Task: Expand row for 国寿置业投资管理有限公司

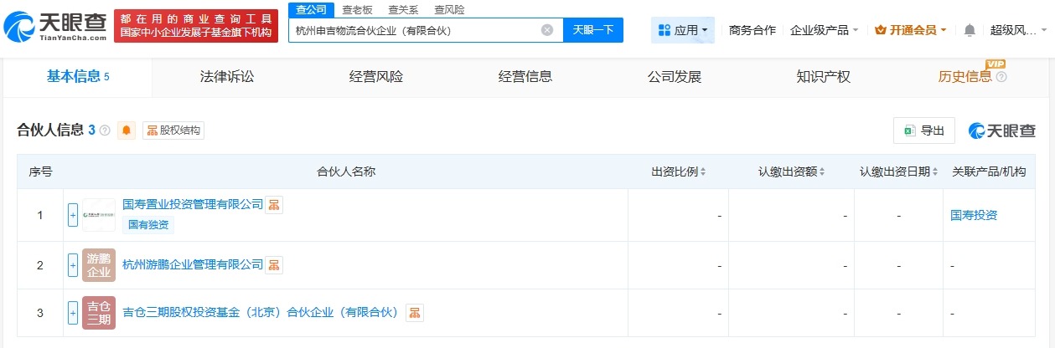Action: pyautogui.click(x=73, y=215)
